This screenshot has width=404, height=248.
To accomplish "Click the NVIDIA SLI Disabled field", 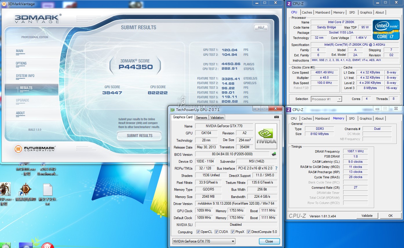I will point(236,225).
